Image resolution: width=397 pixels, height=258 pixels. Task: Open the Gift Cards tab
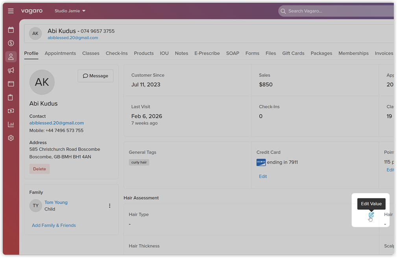(x=293, y=53)
